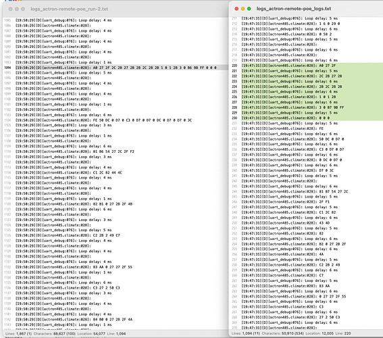Click the line 83 AA in poe_logs
383x338 pixels.
pyautogui.click(x=286, y=286)
